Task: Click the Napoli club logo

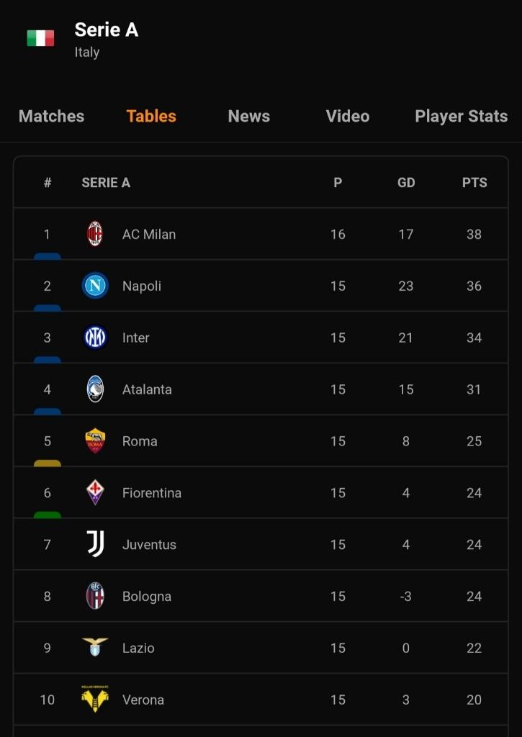Action: (x=95, y=286)
